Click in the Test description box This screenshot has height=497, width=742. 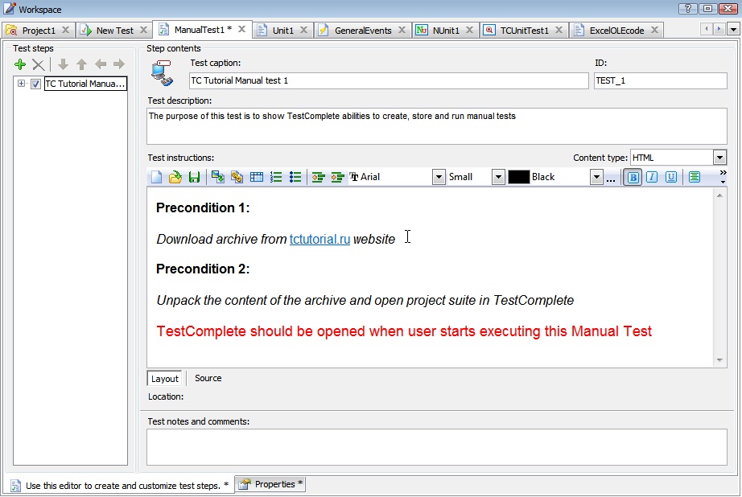pyautogui.click(x=436, y=126)
